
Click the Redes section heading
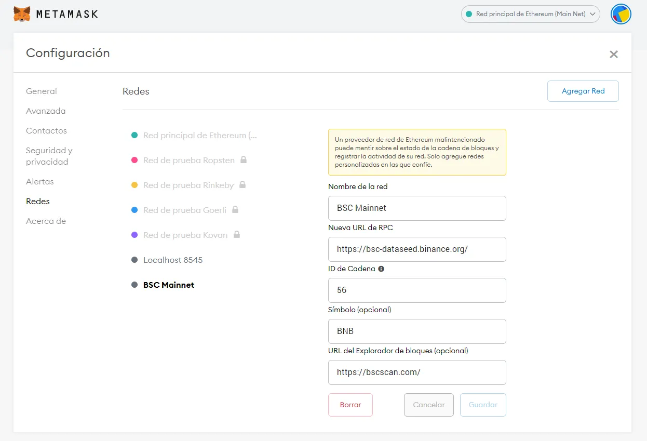(x=136, y=91)
